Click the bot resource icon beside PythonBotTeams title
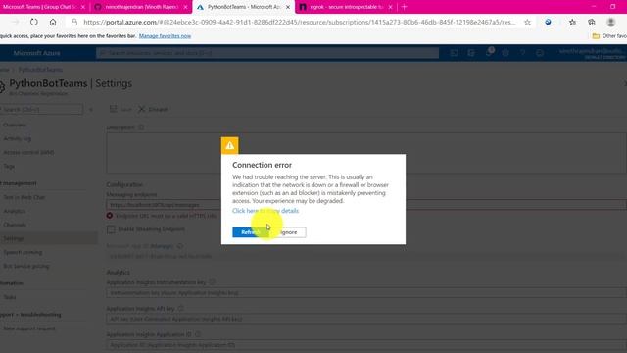627x353 pixels. [x=2, y=87]
